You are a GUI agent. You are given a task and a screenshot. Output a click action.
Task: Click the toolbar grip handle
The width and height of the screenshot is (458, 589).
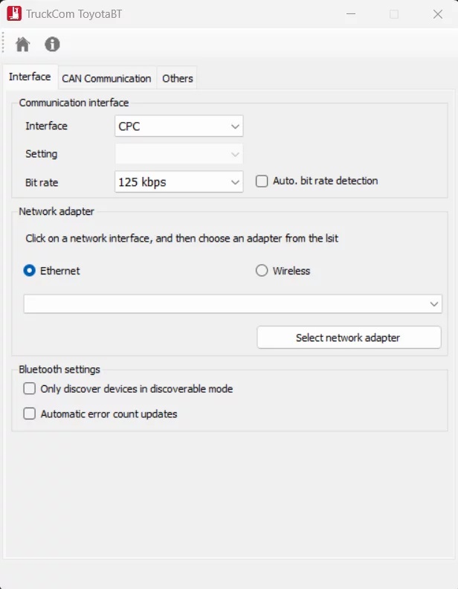click(3, 42)
